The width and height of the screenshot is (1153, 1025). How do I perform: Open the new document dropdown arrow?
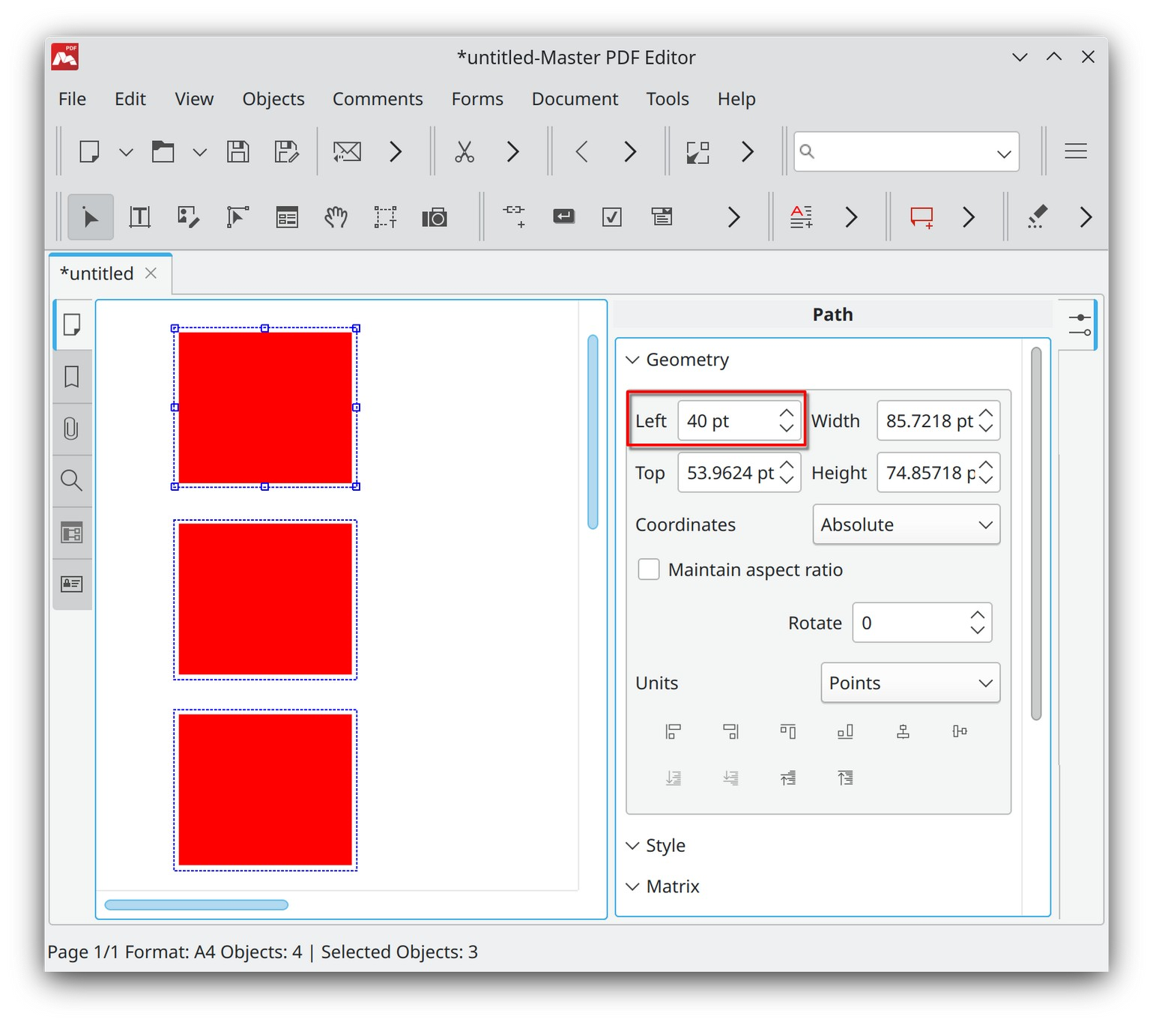[126, 152]
